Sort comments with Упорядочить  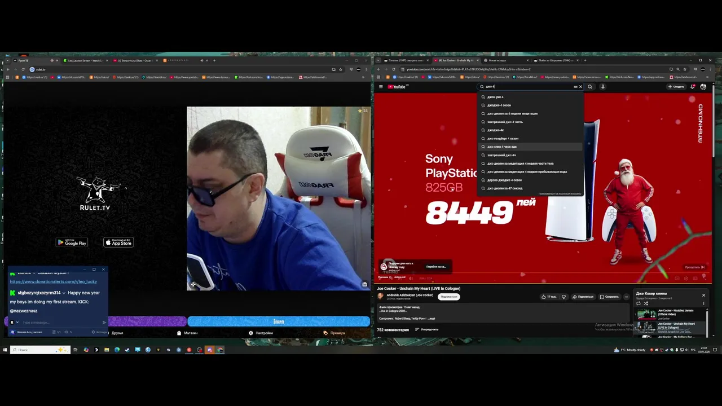pyautogui.click(x=426, y=329)
